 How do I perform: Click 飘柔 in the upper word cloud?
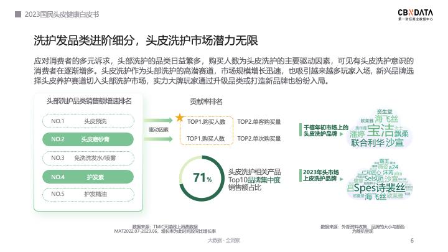[x=401, y=133]
